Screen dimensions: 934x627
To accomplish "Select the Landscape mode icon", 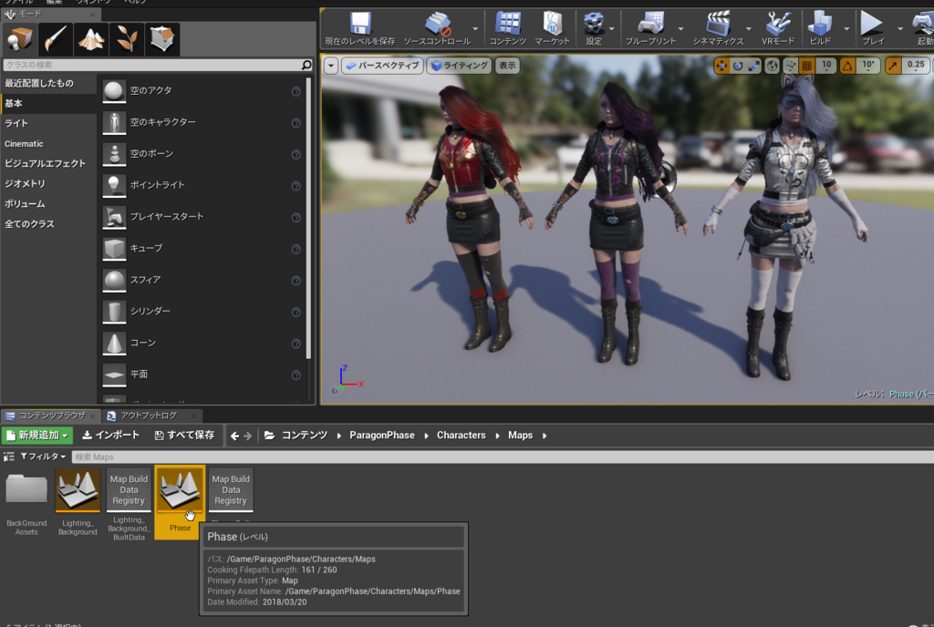I will click(x=91, y=39).
